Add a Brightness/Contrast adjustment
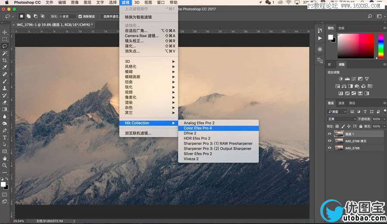Viewport: 387px width, 224px height. click(341, 79)
